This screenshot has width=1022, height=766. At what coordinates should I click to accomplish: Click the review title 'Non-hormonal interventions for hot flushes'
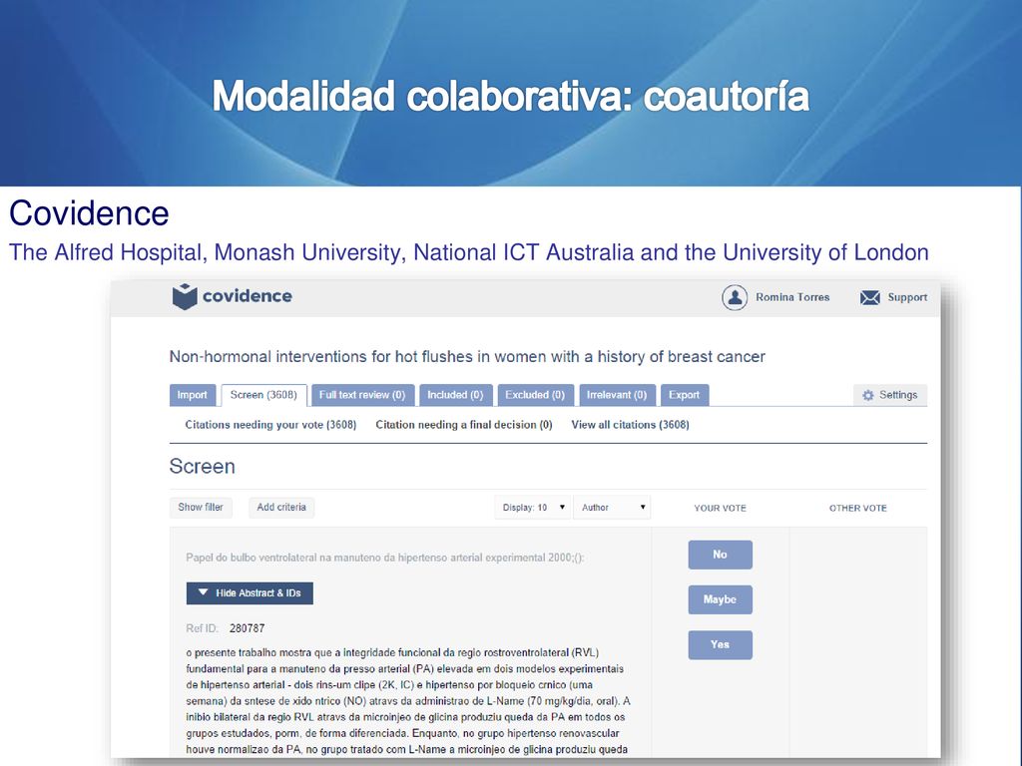[467, 357]
